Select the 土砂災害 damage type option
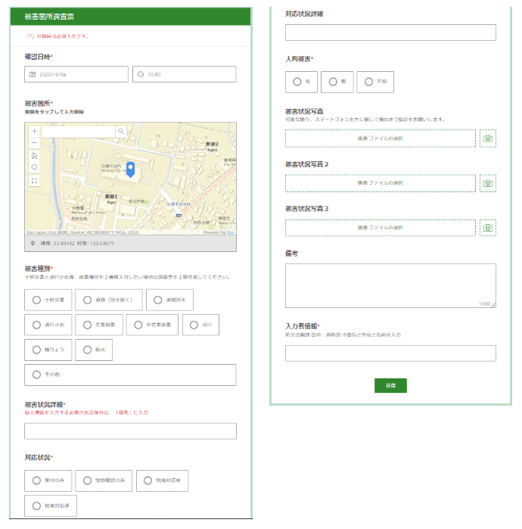522x529 pixels. (x=48, y=300)
